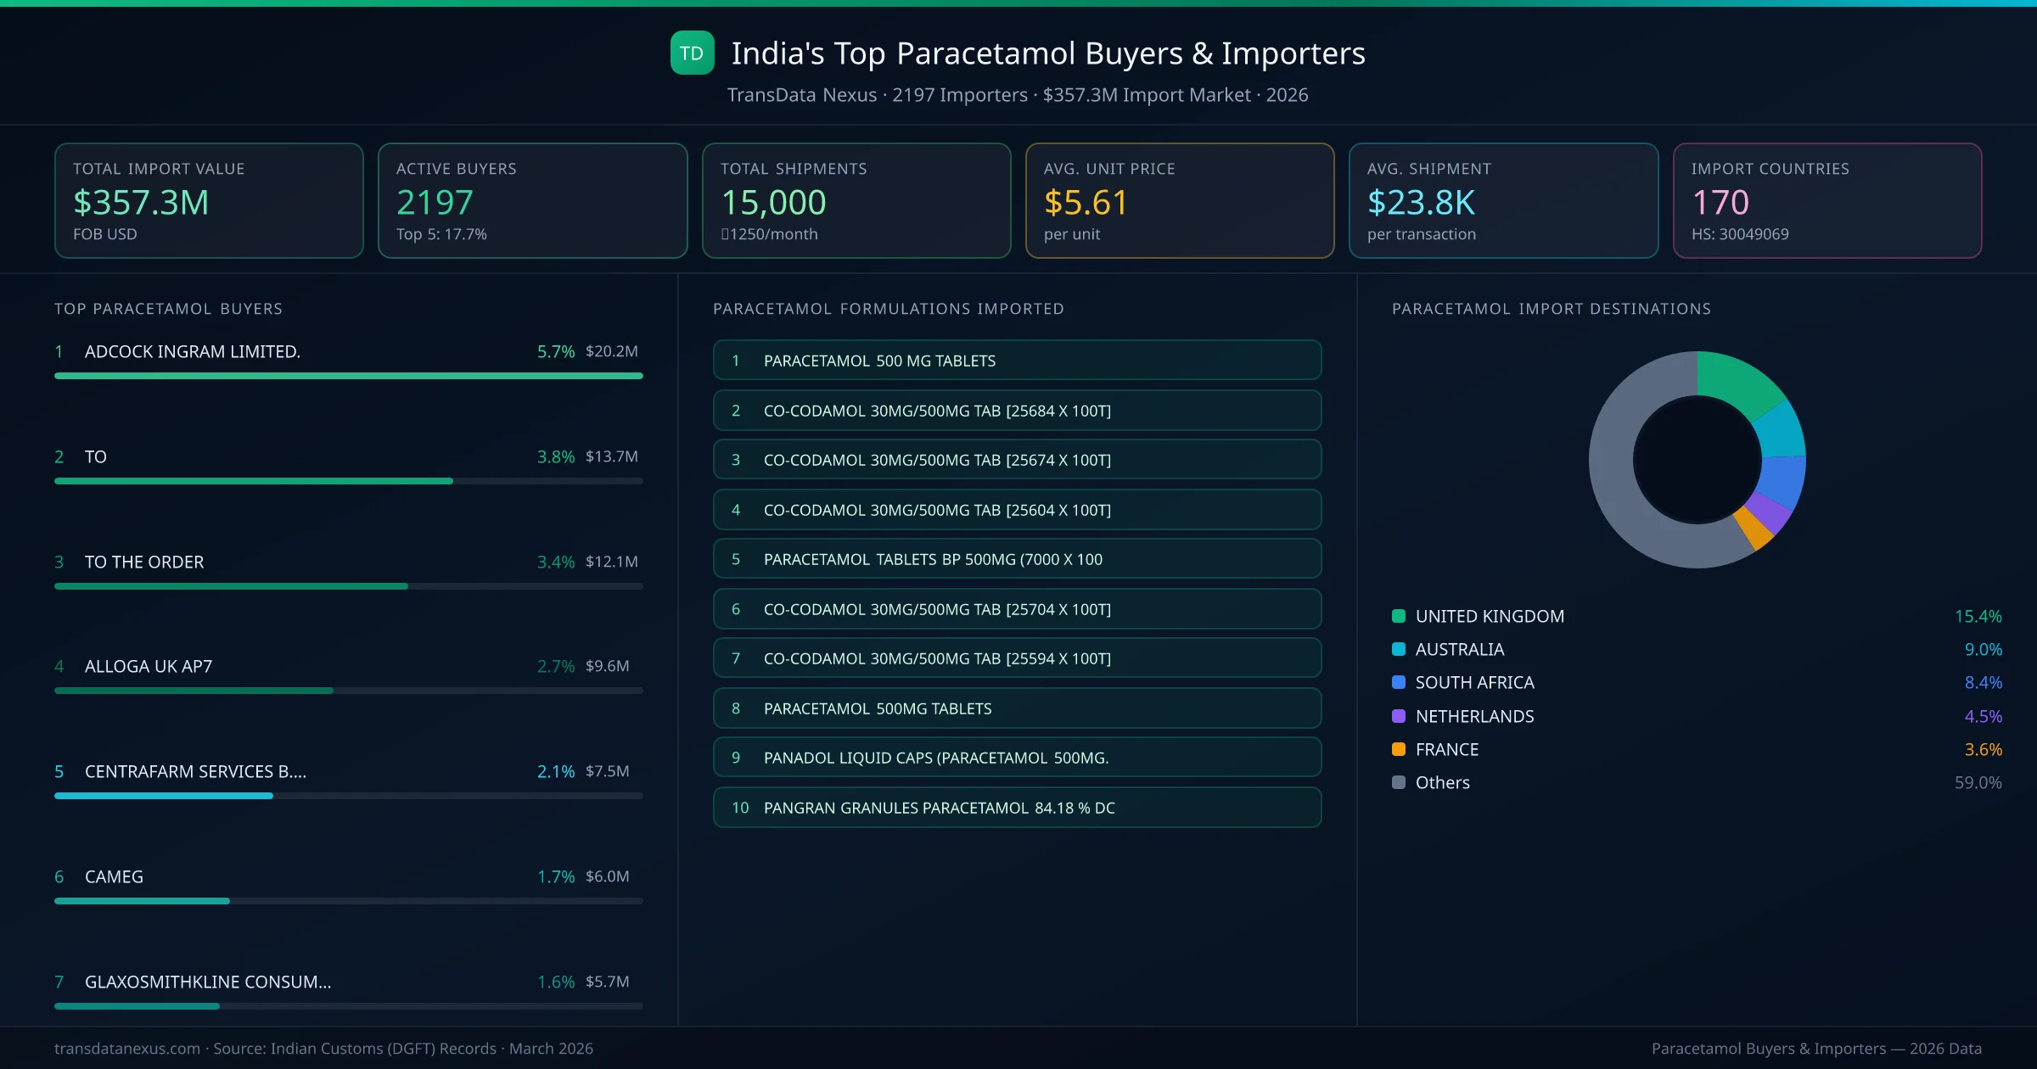Switch to TOP PARACETAMOL BUYERS section
The height and width of the screenshot is (1069, 2037).
168,309
